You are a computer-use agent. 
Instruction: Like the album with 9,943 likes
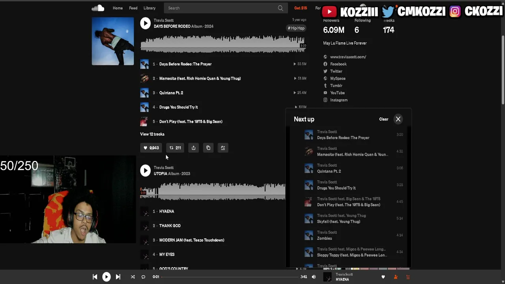click(x=151, y=148)
